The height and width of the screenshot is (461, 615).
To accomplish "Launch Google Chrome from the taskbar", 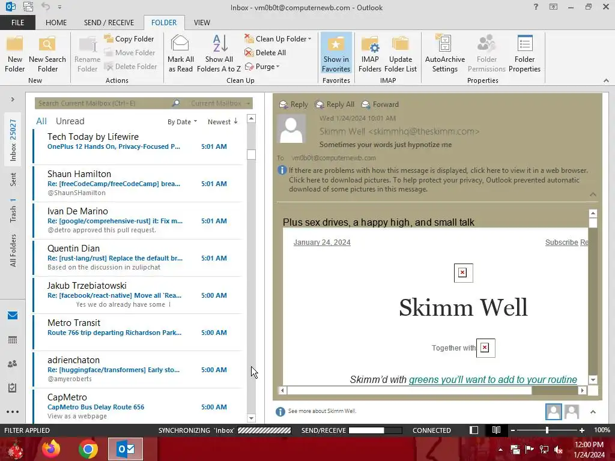I will click(88, 449).
